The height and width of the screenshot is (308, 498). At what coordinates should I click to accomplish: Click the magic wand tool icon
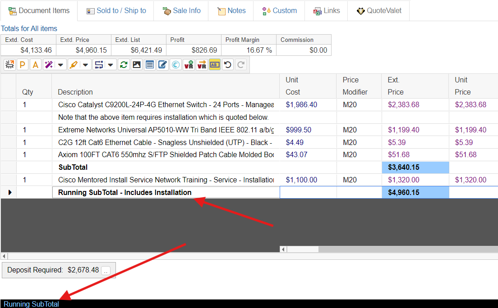49,65
